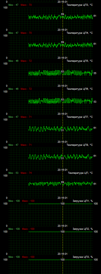Click the Температура ЦП4 graph title

pyautogui.click(x=80, y=33)
